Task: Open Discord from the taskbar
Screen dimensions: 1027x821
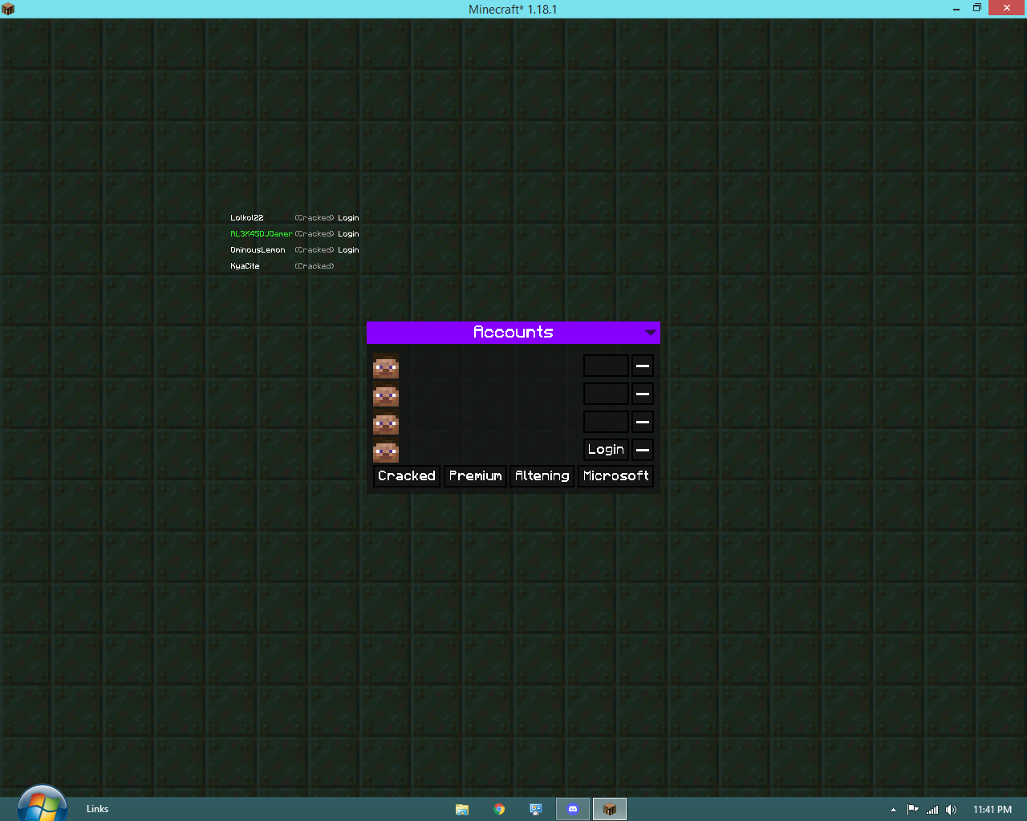Action: pos(572,809)
